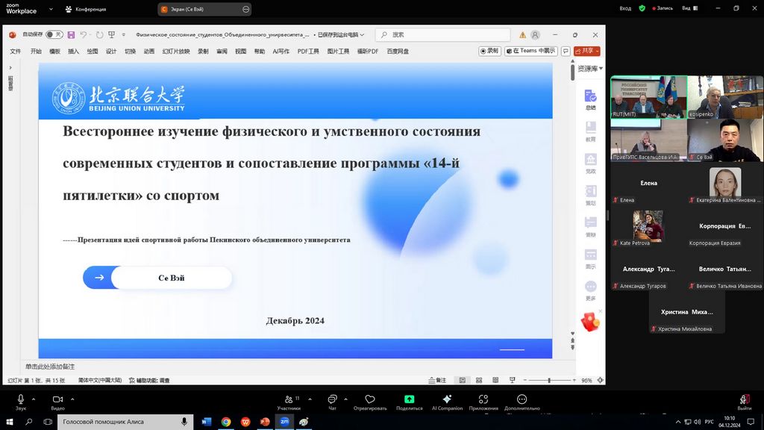Toggle the 自动保存 autosave switch

click(x=54, y=34)
